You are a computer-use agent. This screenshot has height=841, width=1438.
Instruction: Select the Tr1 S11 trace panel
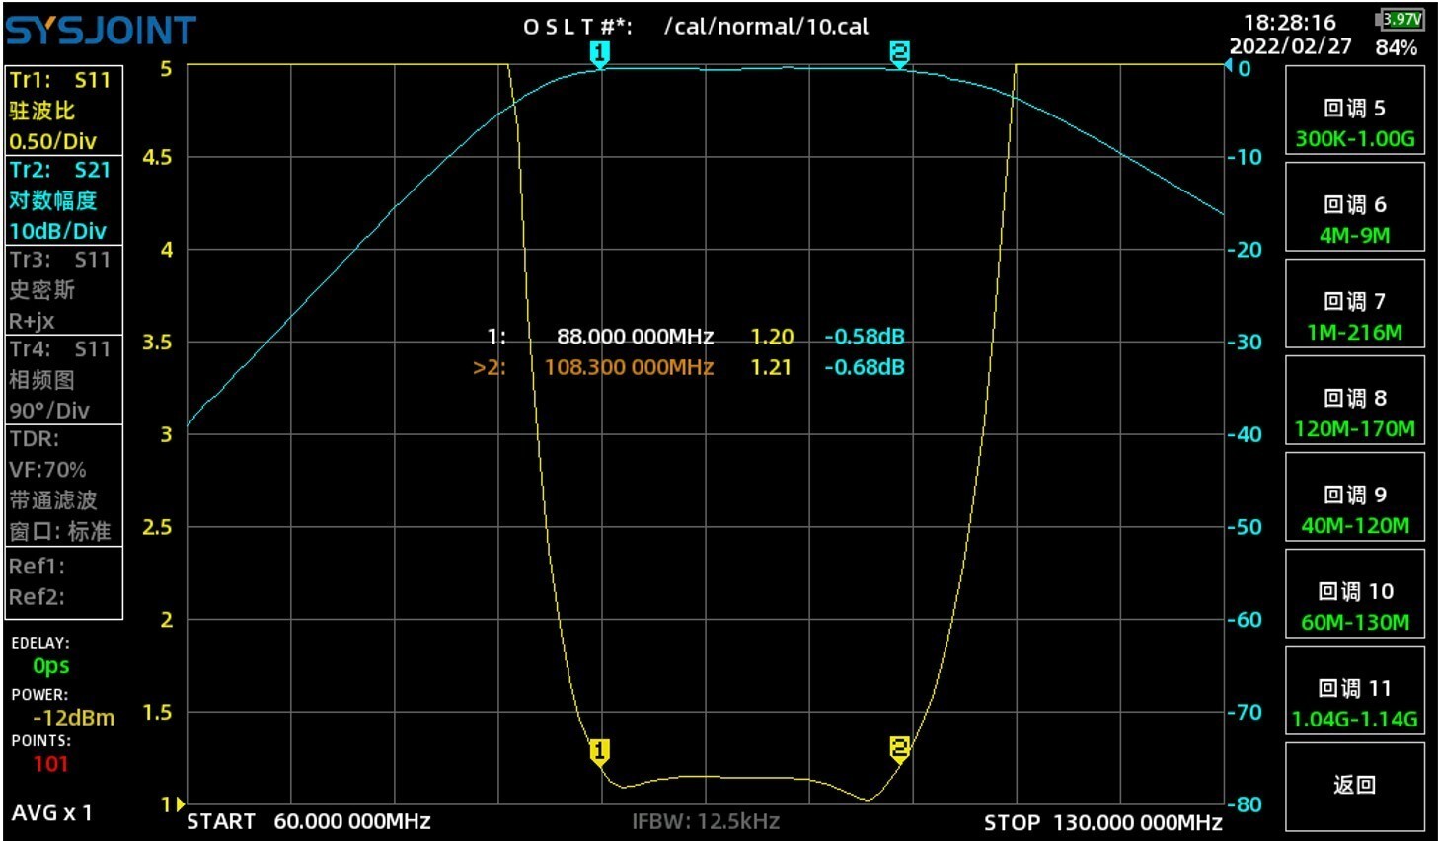click(64, 110)
